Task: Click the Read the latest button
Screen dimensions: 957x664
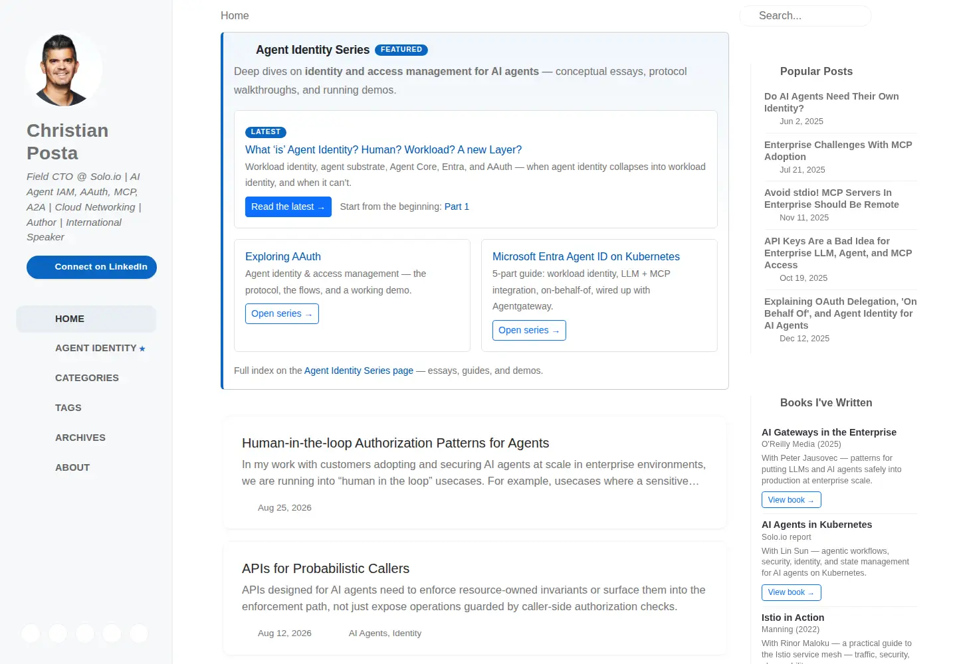Action: (x=288, y=207)
